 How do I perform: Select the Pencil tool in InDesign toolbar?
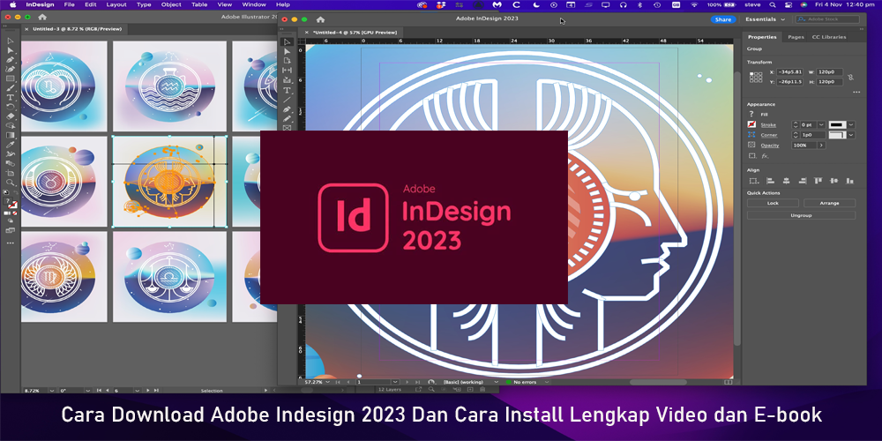[x=287, y=119]
